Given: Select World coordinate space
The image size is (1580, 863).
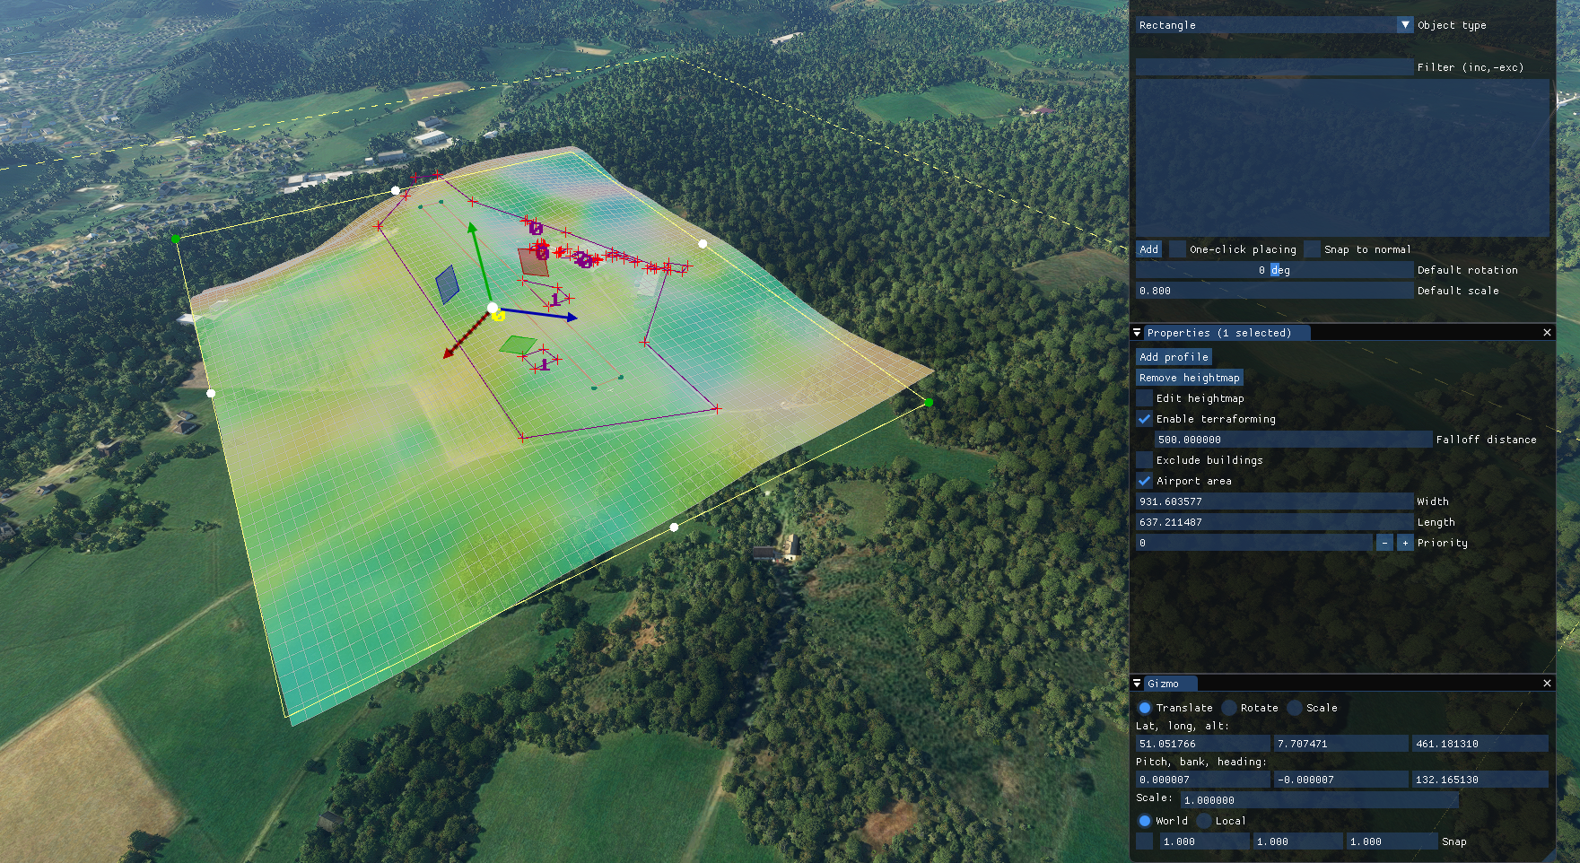Looking at the screenshot, I should [1144, 821].
